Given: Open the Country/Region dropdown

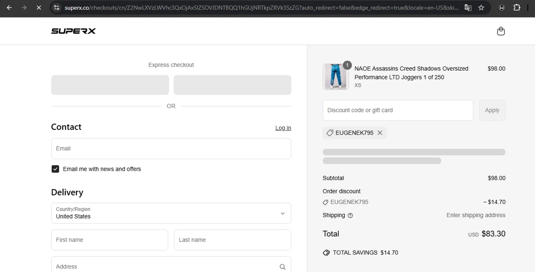Looking at the screenshot, I should click(171, 213).
